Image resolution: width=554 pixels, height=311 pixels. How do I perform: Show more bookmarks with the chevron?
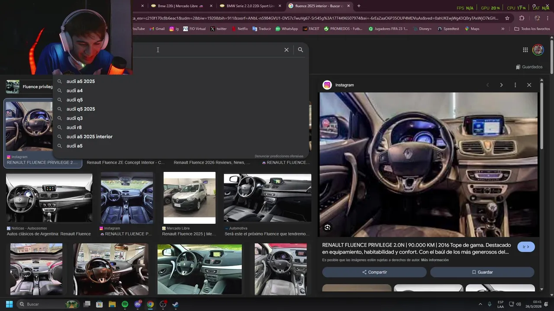pos(502,29)
